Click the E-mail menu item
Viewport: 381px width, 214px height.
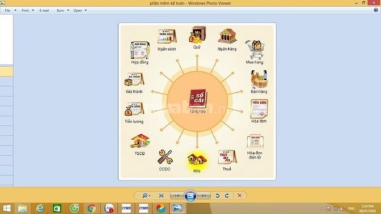pos(44,10)
